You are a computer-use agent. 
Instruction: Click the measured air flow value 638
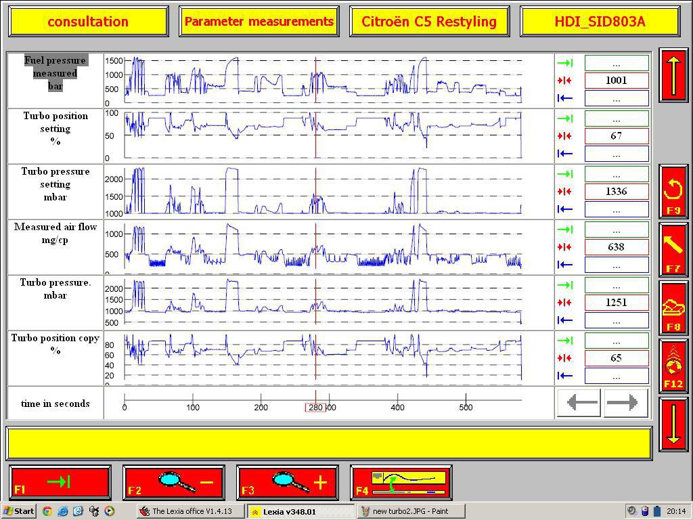click(x=617, y=247)
